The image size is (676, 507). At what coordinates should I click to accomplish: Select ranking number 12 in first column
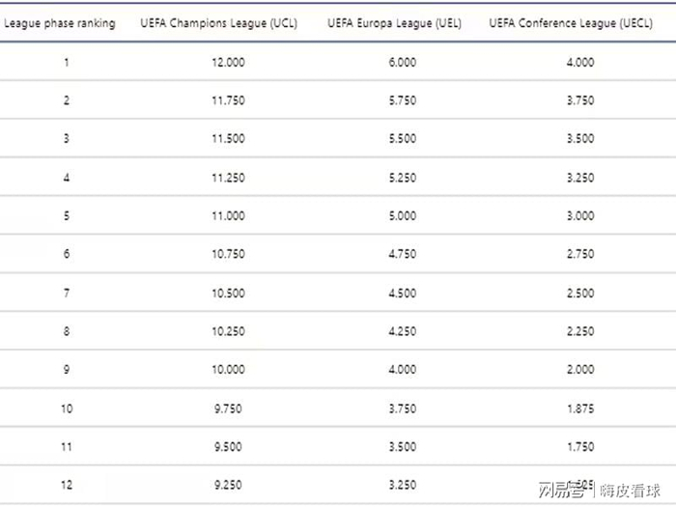(67, 485)
